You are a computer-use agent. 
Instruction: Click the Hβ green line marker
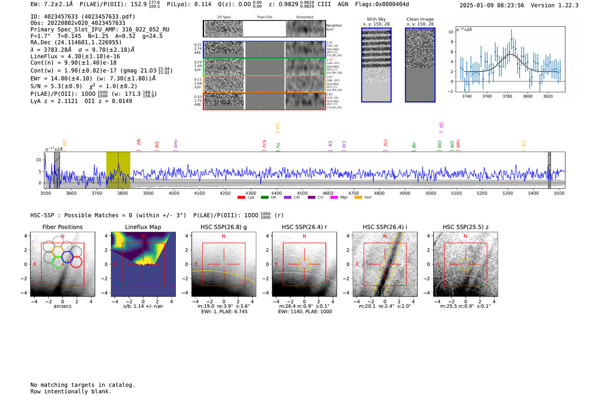click(414, 147)
